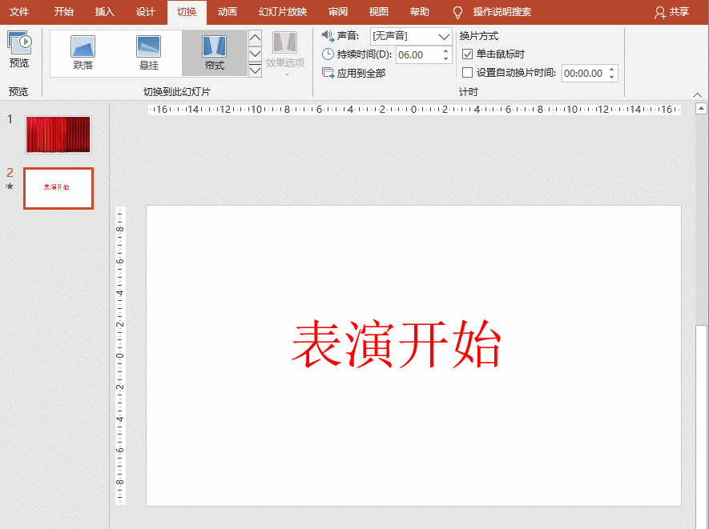Viewport: 709px width, 529px height.
Task: Open the 帮助 help tab
Action: pyautogui.click(x=419, y=12)
